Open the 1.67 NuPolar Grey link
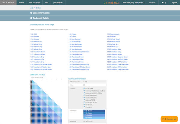 36,49
